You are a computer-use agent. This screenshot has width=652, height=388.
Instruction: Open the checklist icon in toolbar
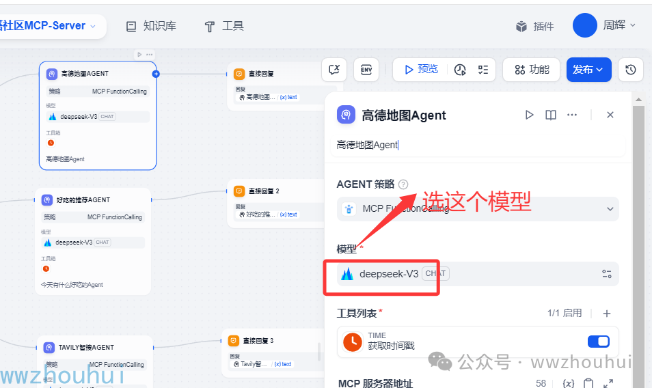click(x=483, y=70)
